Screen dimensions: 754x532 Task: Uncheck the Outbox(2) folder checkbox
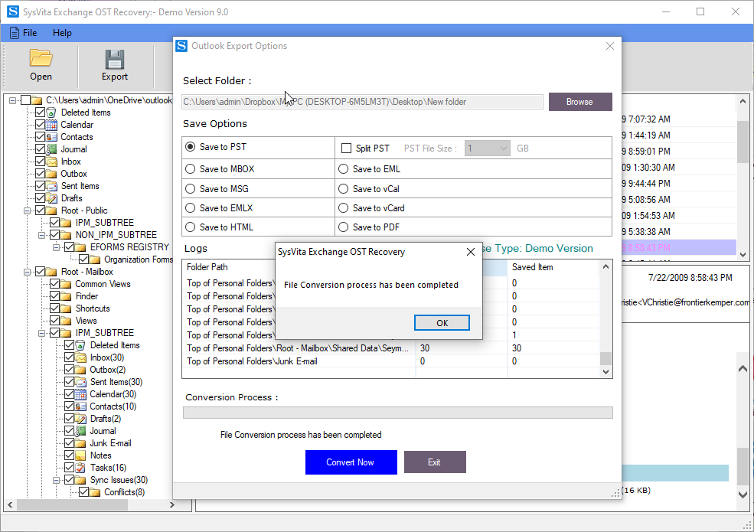(x=69, y=370)
